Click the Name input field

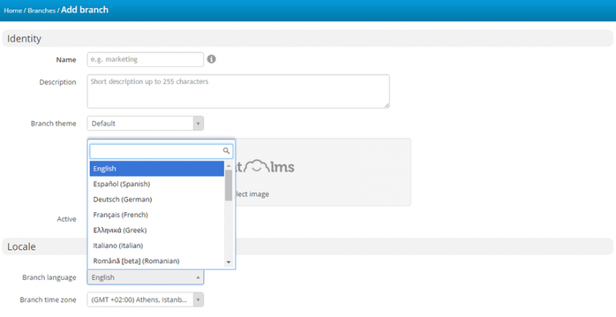(x=146, y=59)
